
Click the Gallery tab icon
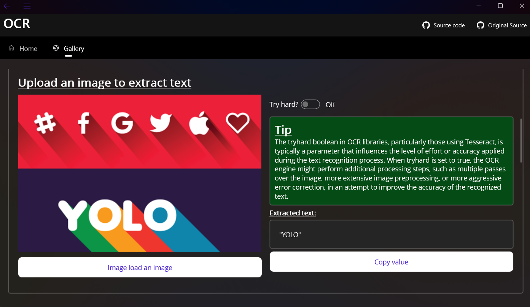(x=56, y=48)
